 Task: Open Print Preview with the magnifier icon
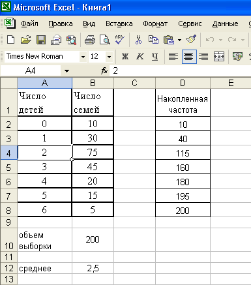click(105, 40)
